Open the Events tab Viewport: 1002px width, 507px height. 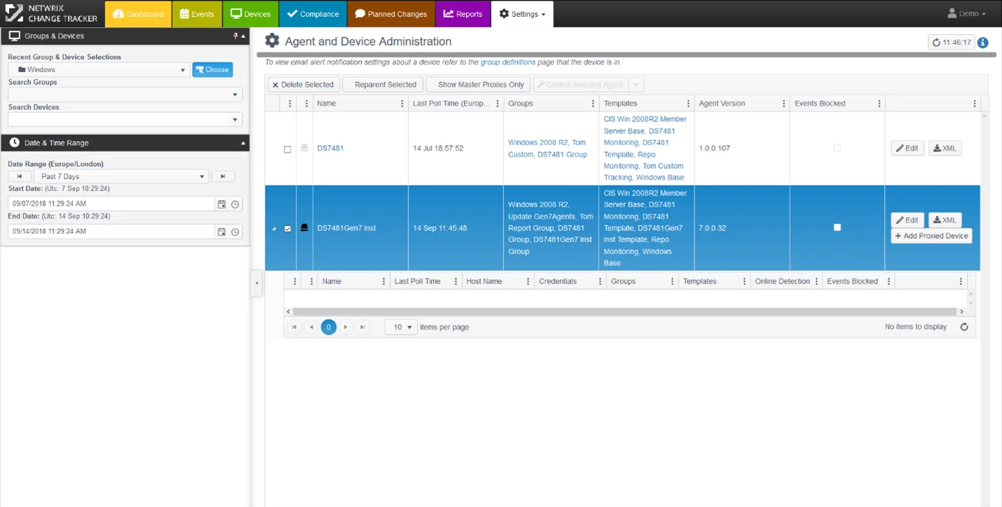(x=197, y=14)
